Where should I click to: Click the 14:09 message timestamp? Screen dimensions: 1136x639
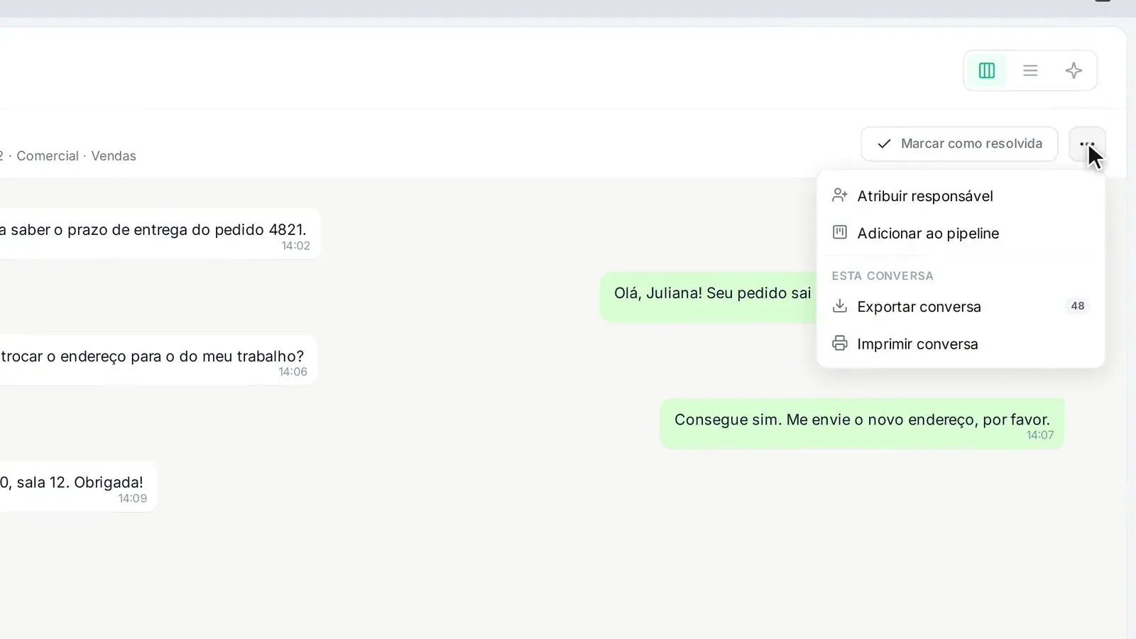[x=133, y=498]
